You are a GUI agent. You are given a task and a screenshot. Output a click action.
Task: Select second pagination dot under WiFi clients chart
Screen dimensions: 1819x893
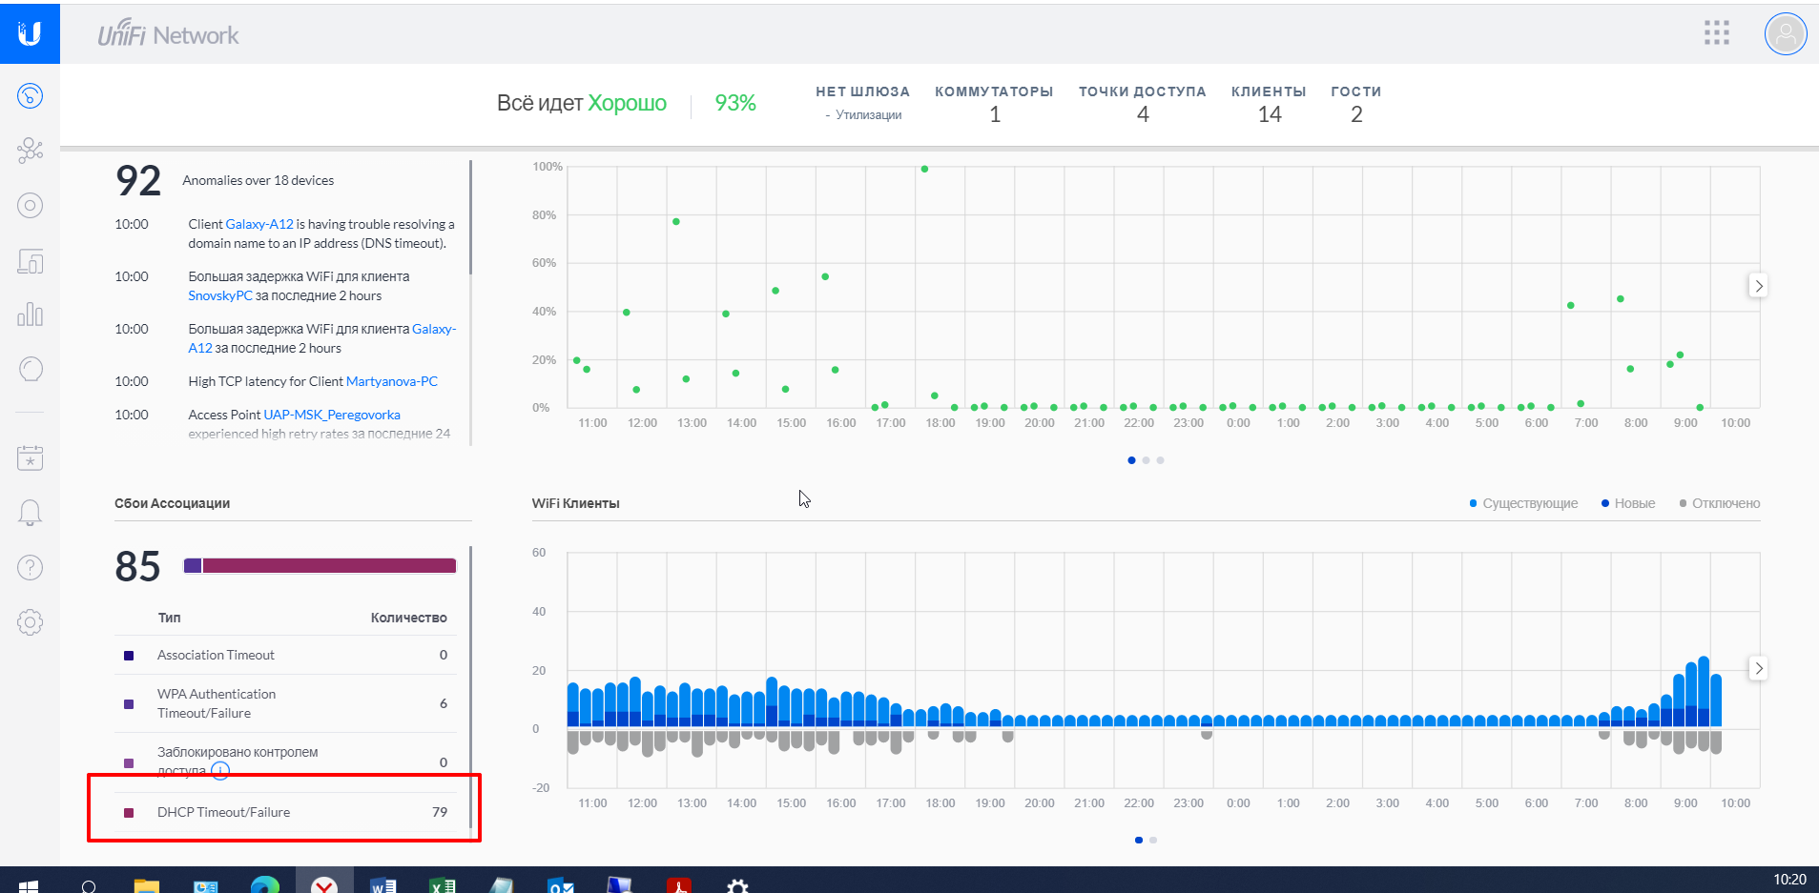click(1153, 841)
